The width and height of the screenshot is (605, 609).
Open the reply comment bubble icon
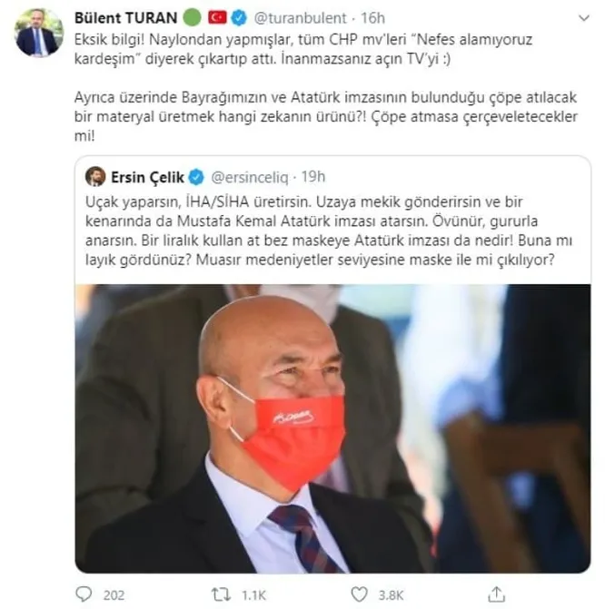(84, 594)
